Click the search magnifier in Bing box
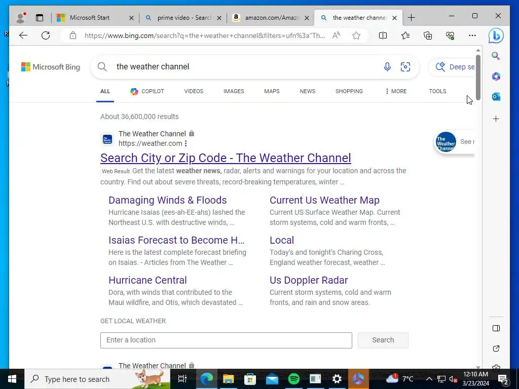519x389 pixels. click(x=102, y=67)
